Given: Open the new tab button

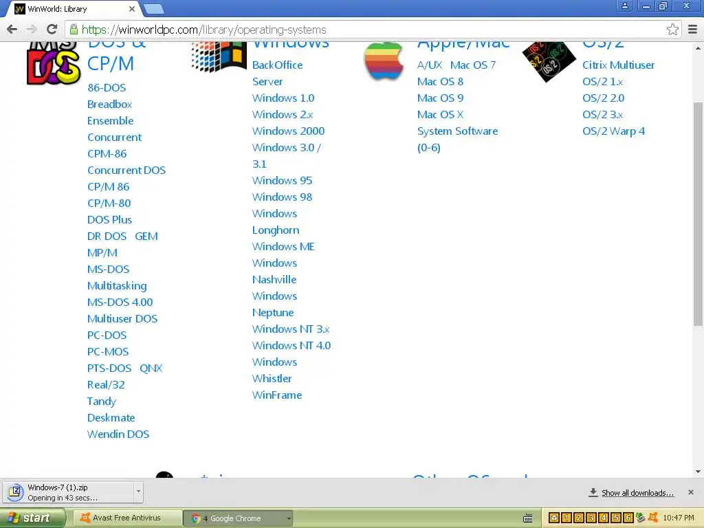Looking at the screenshot, I should point(155,8).
